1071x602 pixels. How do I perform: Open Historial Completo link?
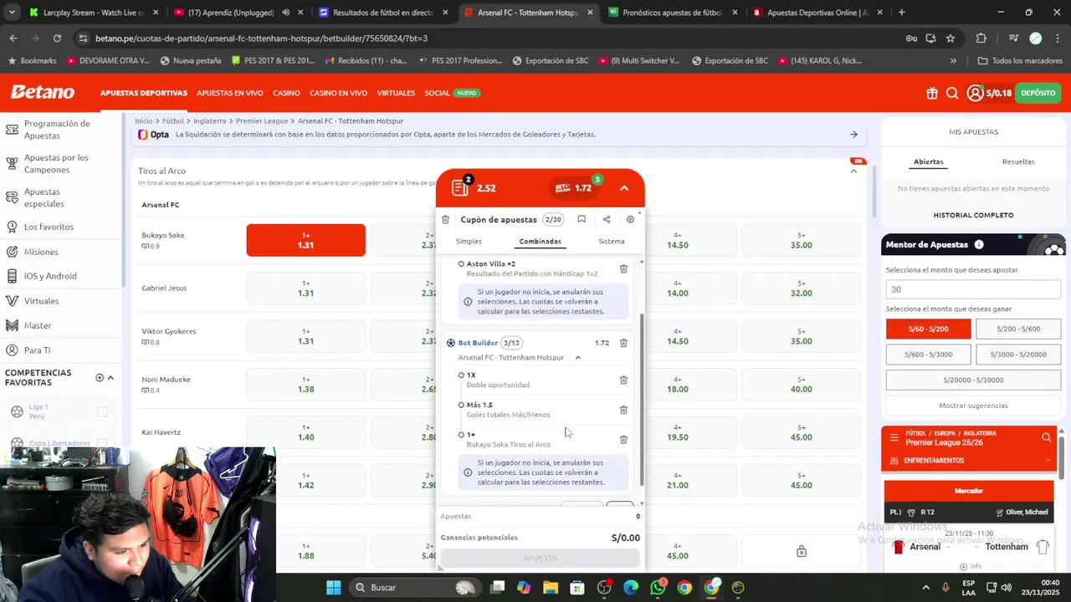pos(973,215)
